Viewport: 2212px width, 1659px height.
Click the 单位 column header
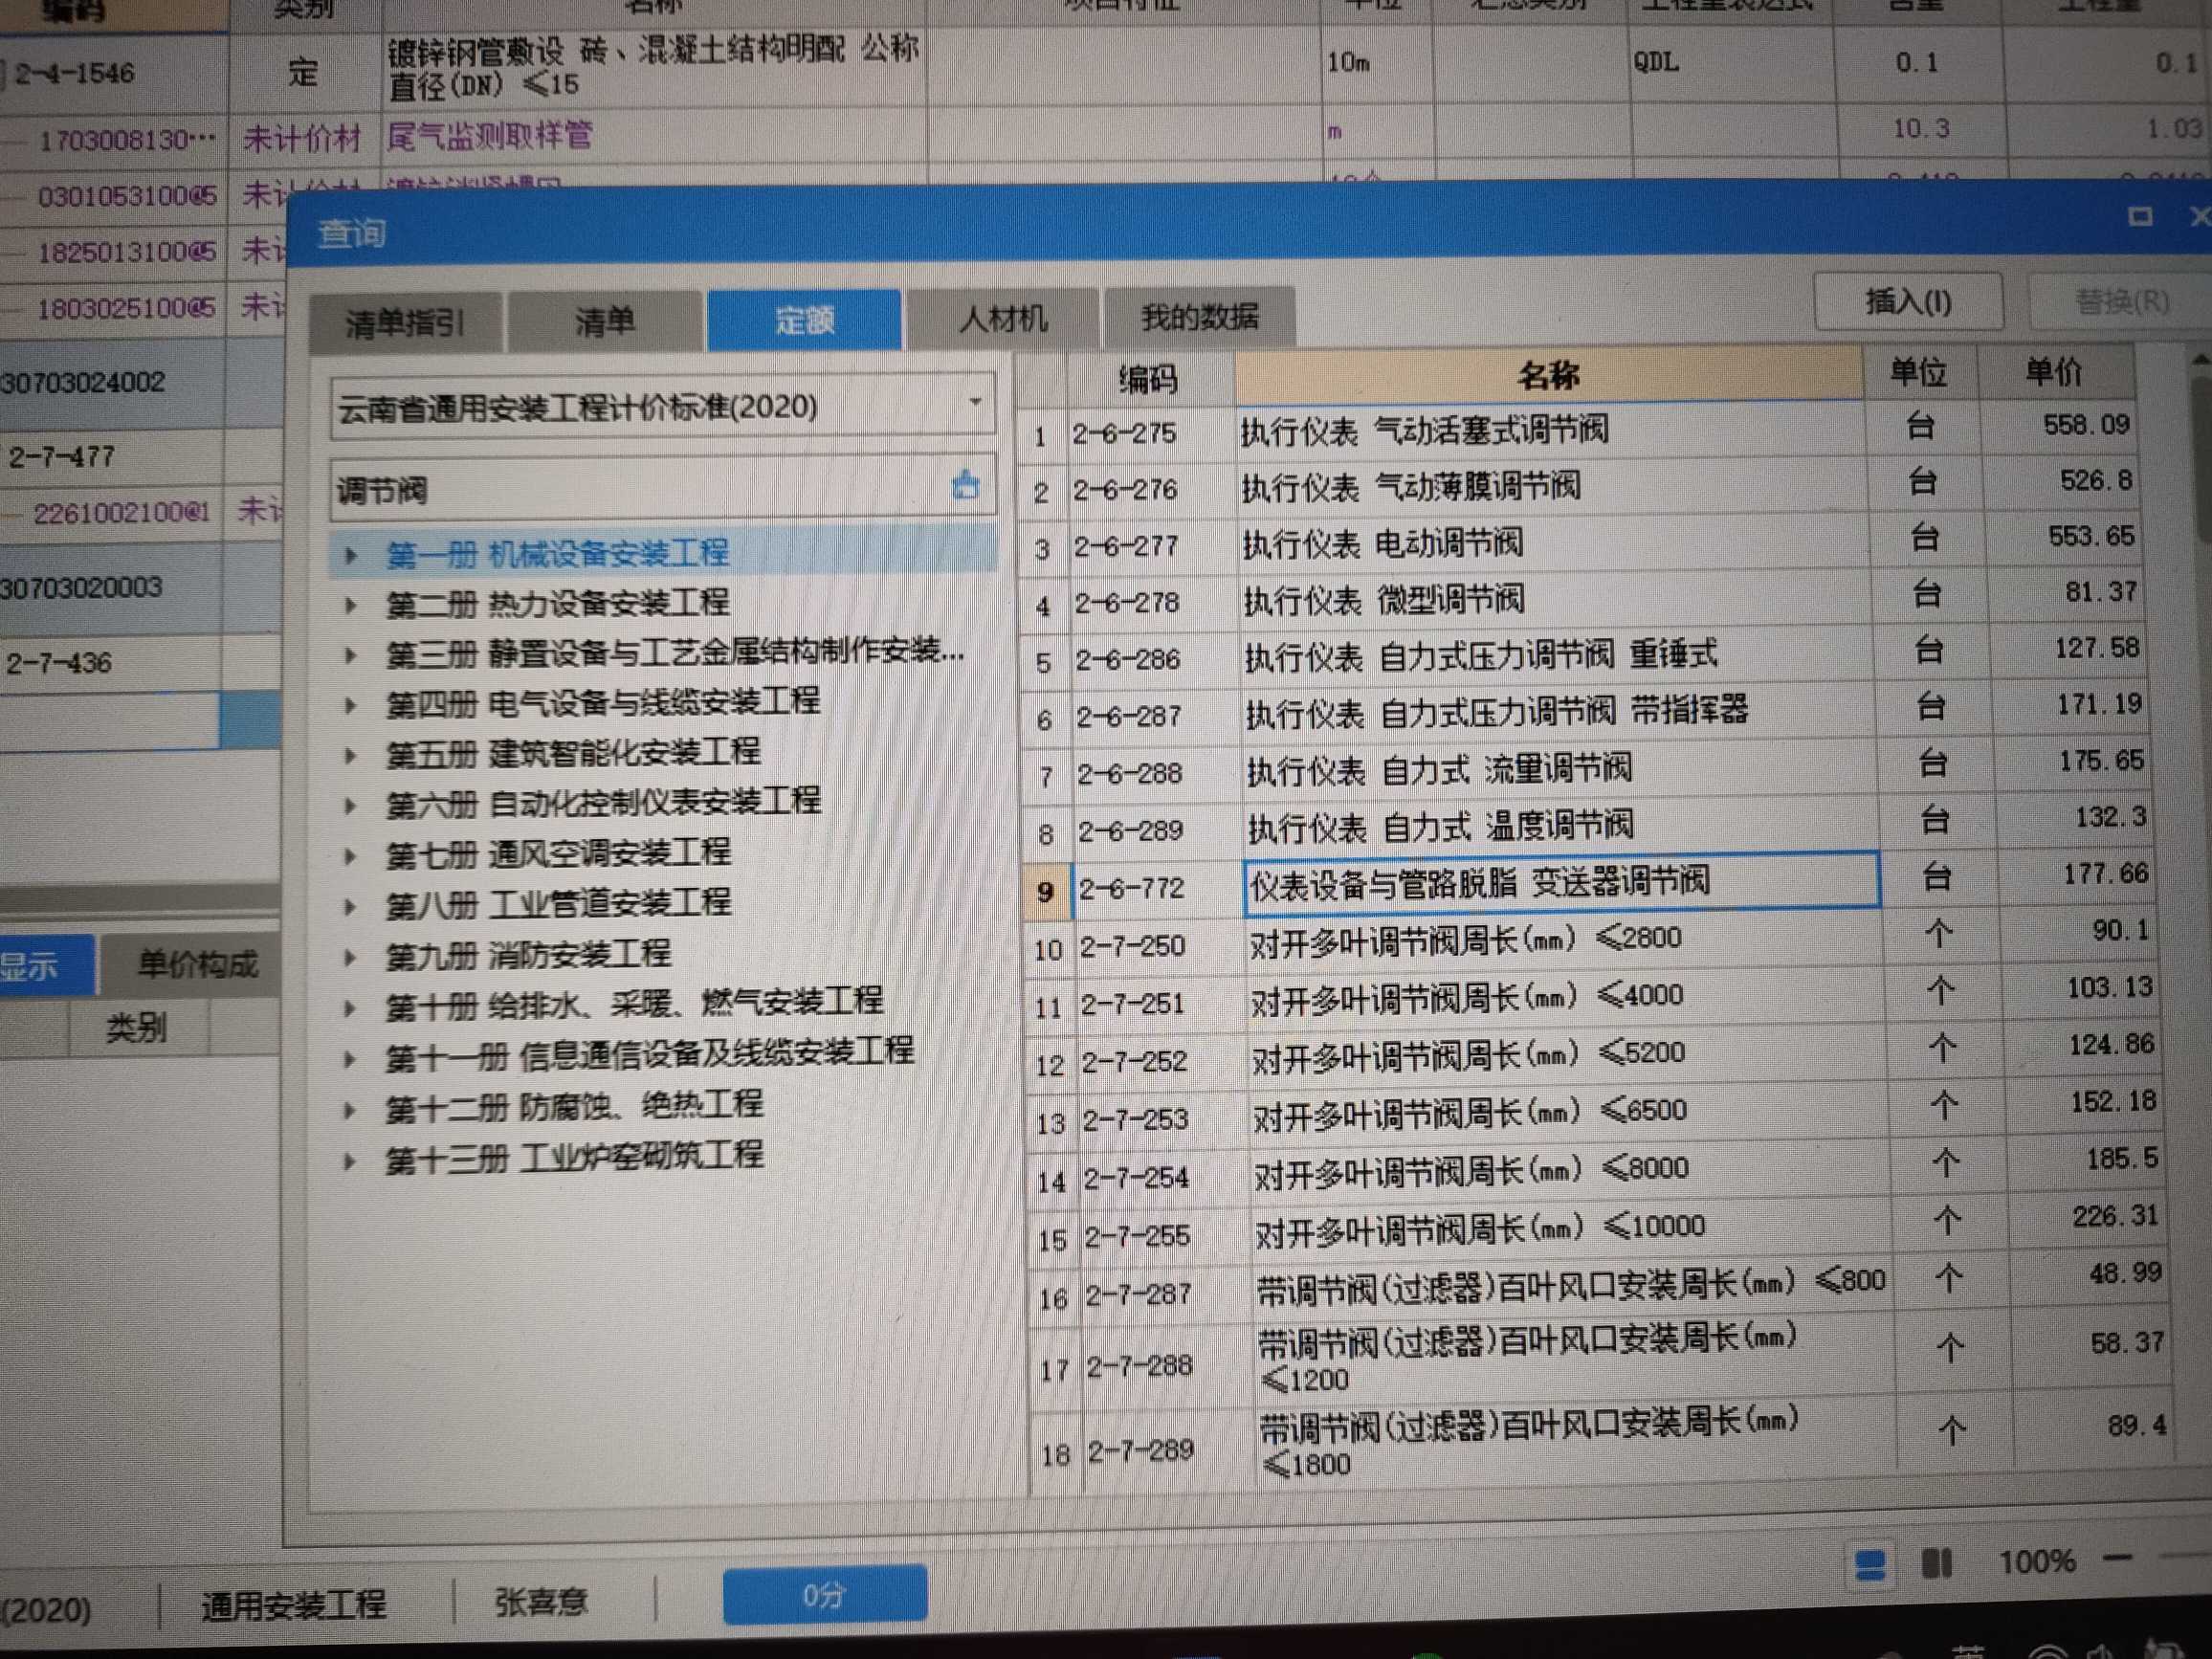[x=1918, y=372]
